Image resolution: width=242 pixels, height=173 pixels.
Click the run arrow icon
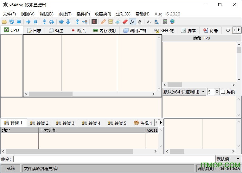click(x=28, y=22)
